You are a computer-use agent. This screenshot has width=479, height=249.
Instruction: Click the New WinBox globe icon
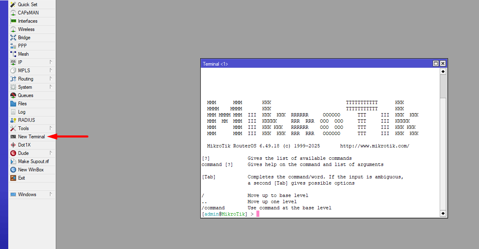pos(13,170)
